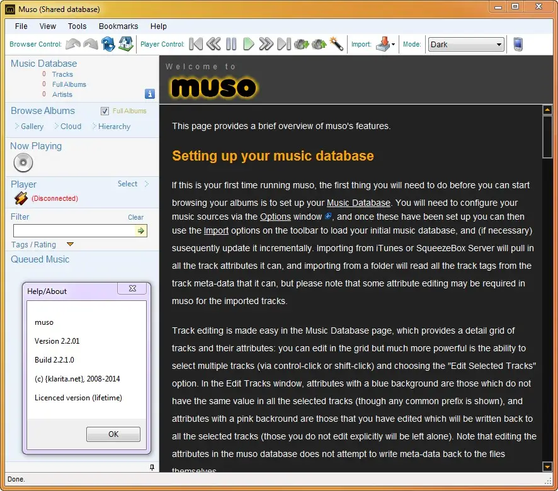Expand the Tags / Rating dropdown triangle

pos(70,244)
